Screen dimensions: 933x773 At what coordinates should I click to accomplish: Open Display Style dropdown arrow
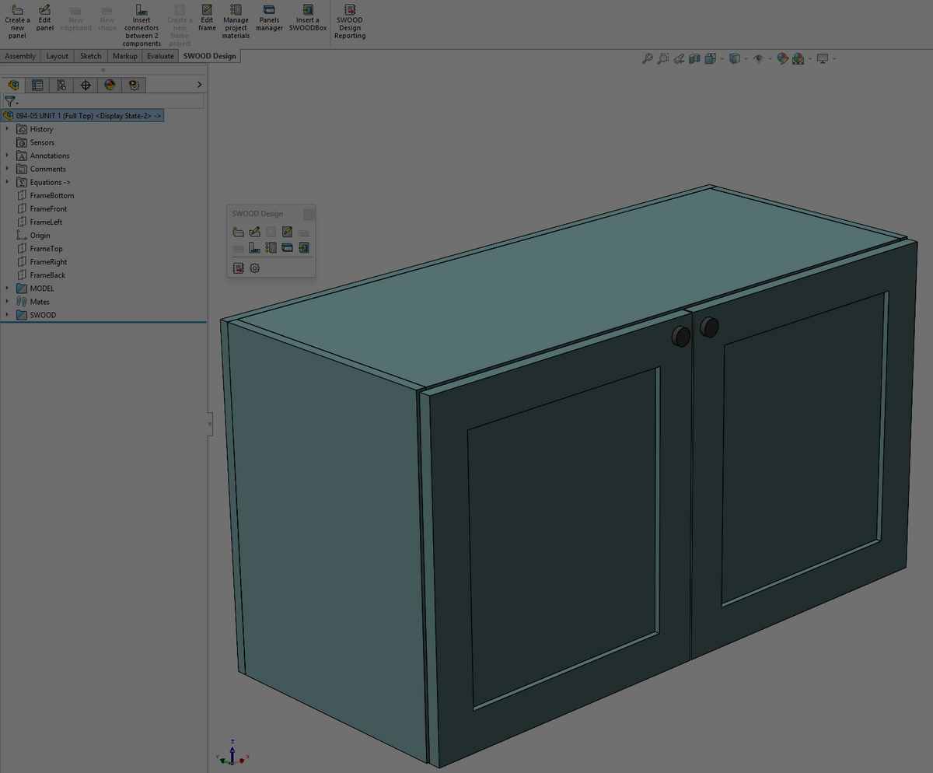point(746,58)
